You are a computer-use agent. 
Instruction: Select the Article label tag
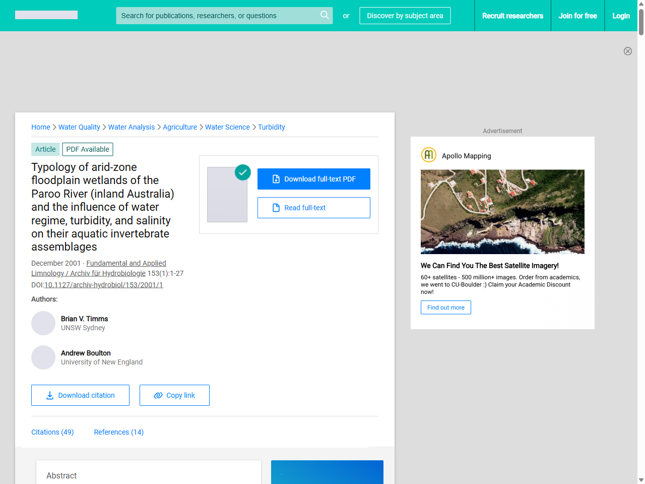pos(45,149)
